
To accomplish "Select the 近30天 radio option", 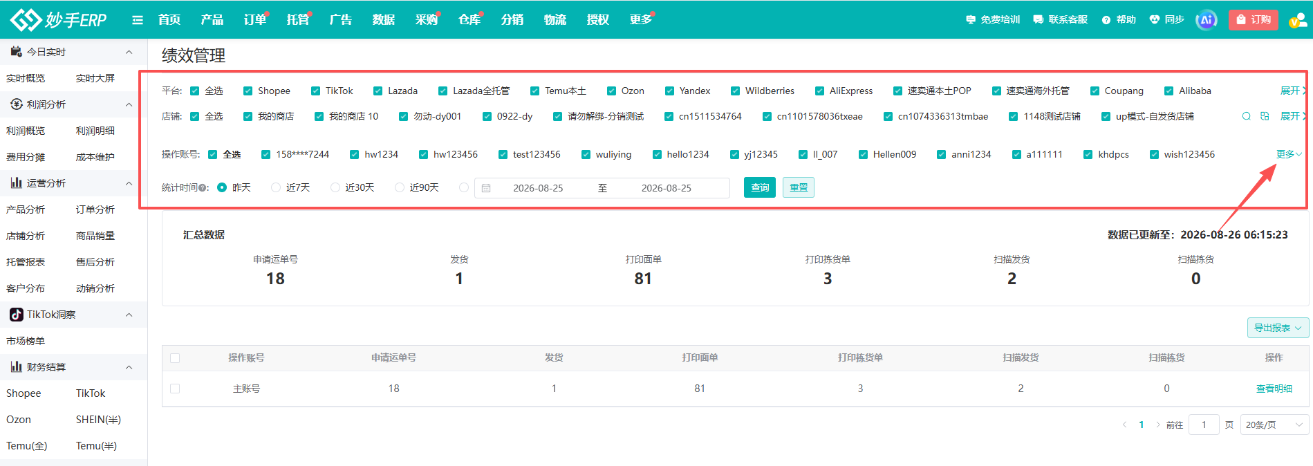I will [x=335, y=187].
